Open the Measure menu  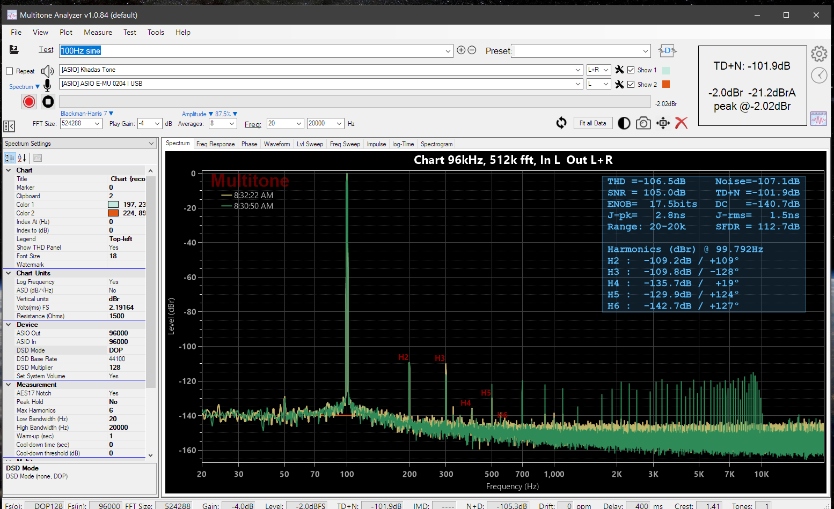click(98, 32)
